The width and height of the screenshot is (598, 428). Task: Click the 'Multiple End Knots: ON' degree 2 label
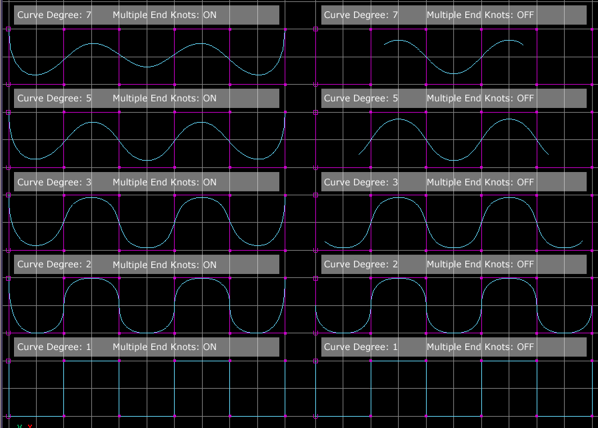coord(164,265)
